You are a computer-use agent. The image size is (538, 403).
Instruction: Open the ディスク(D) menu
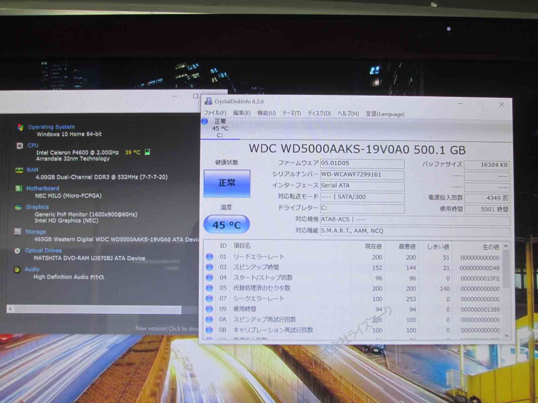[319, 114]
